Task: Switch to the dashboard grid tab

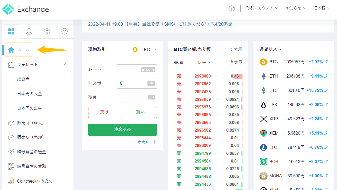Action: click(x=11, y=31)
